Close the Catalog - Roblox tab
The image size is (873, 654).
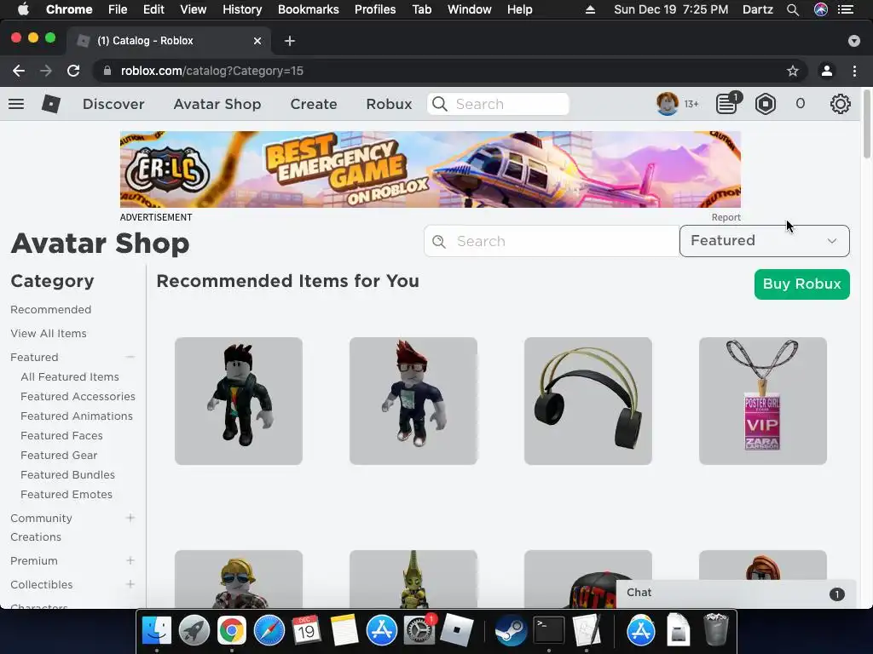pos(257,41)
